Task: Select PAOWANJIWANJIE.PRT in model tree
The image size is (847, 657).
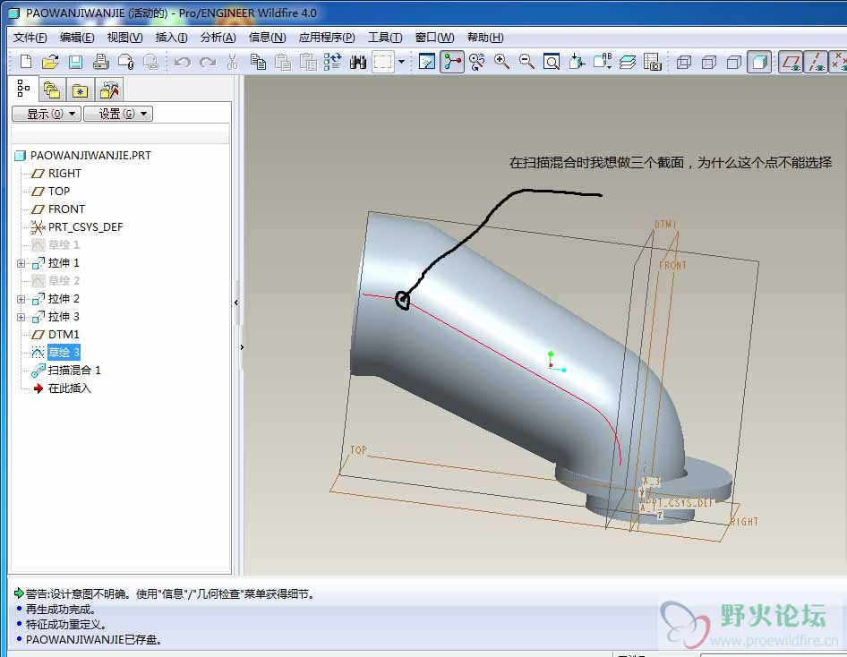Action: click(x=90, y=156)
